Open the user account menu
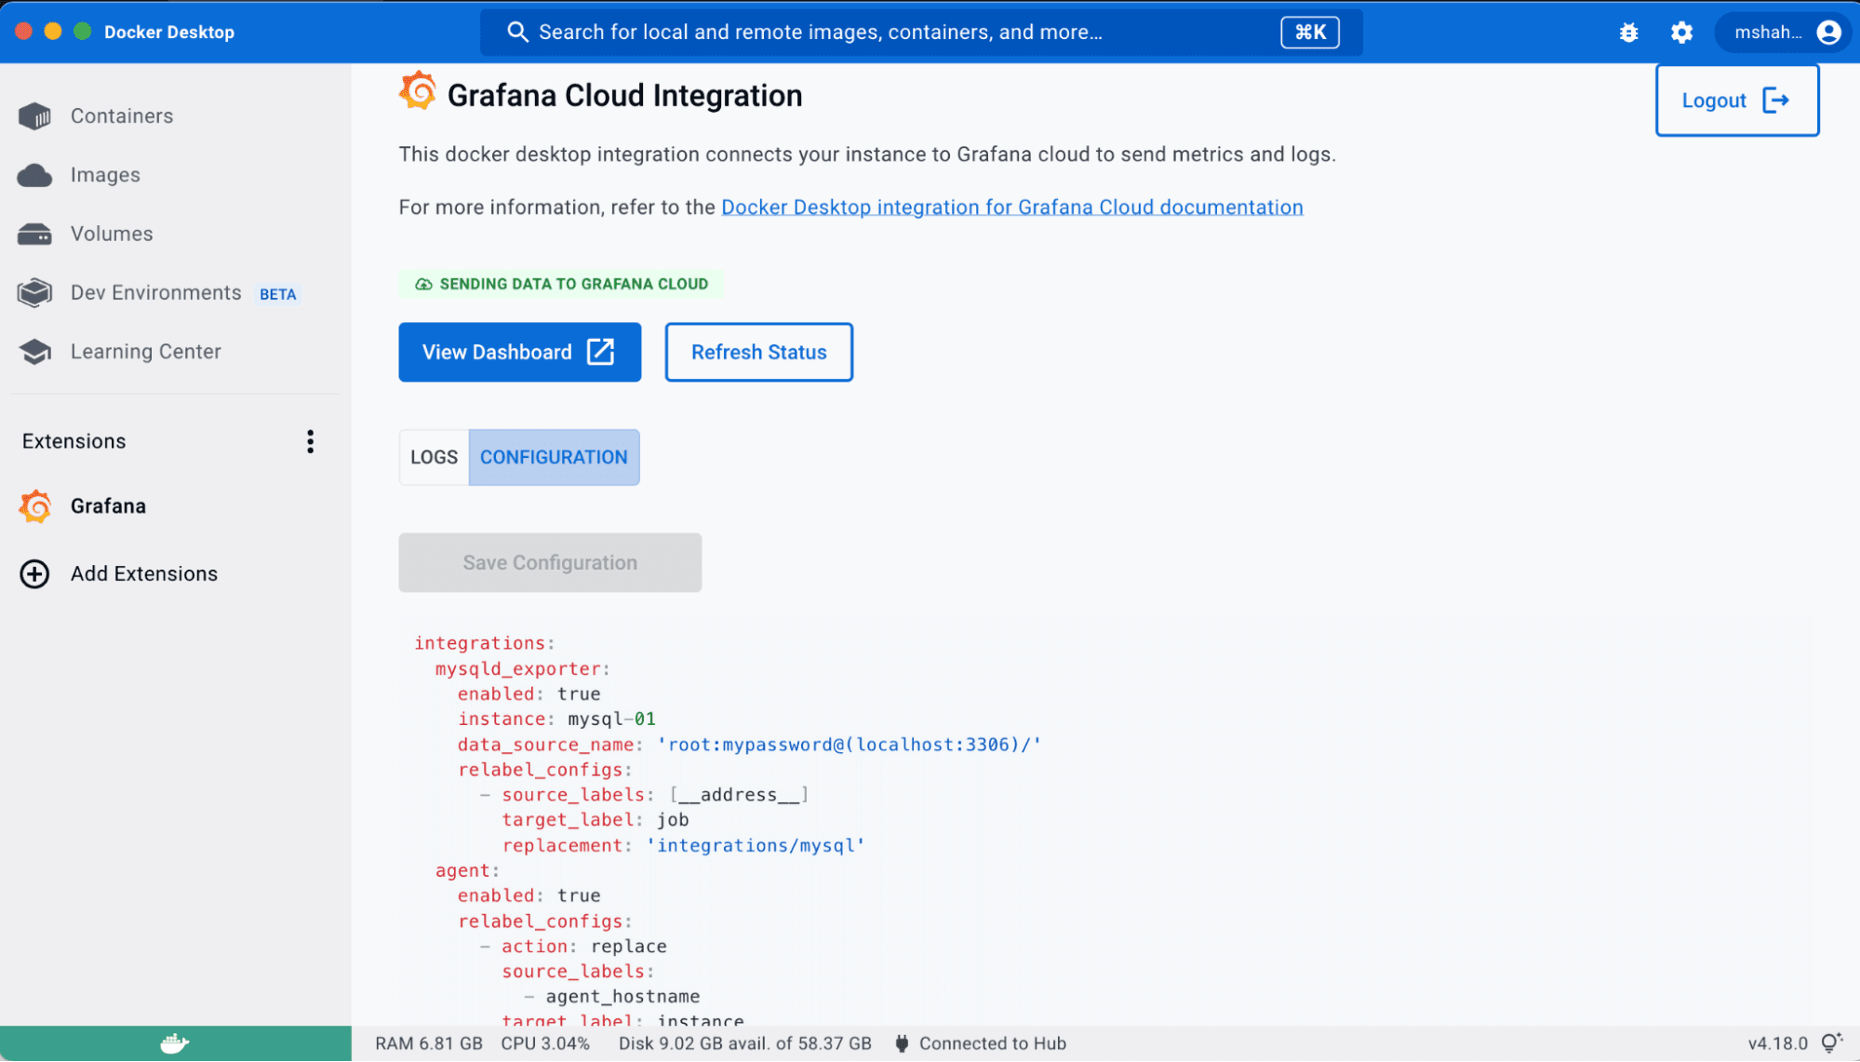Image resolution: width=1860 pixels, height=1062 pixels. click(1783, 32)
